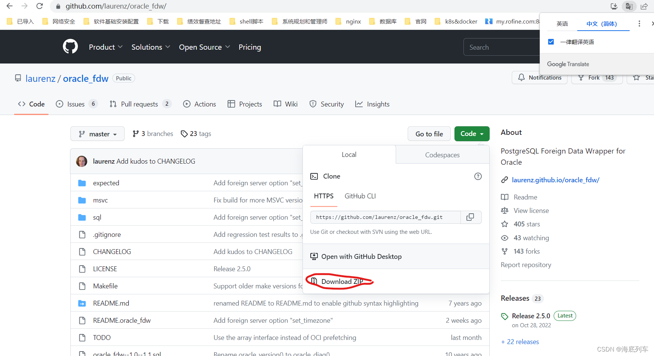The height and width of the screenshot is (356, 654).
Task: Switch to the Pull requests tab
Action: (x=140, y=104)
